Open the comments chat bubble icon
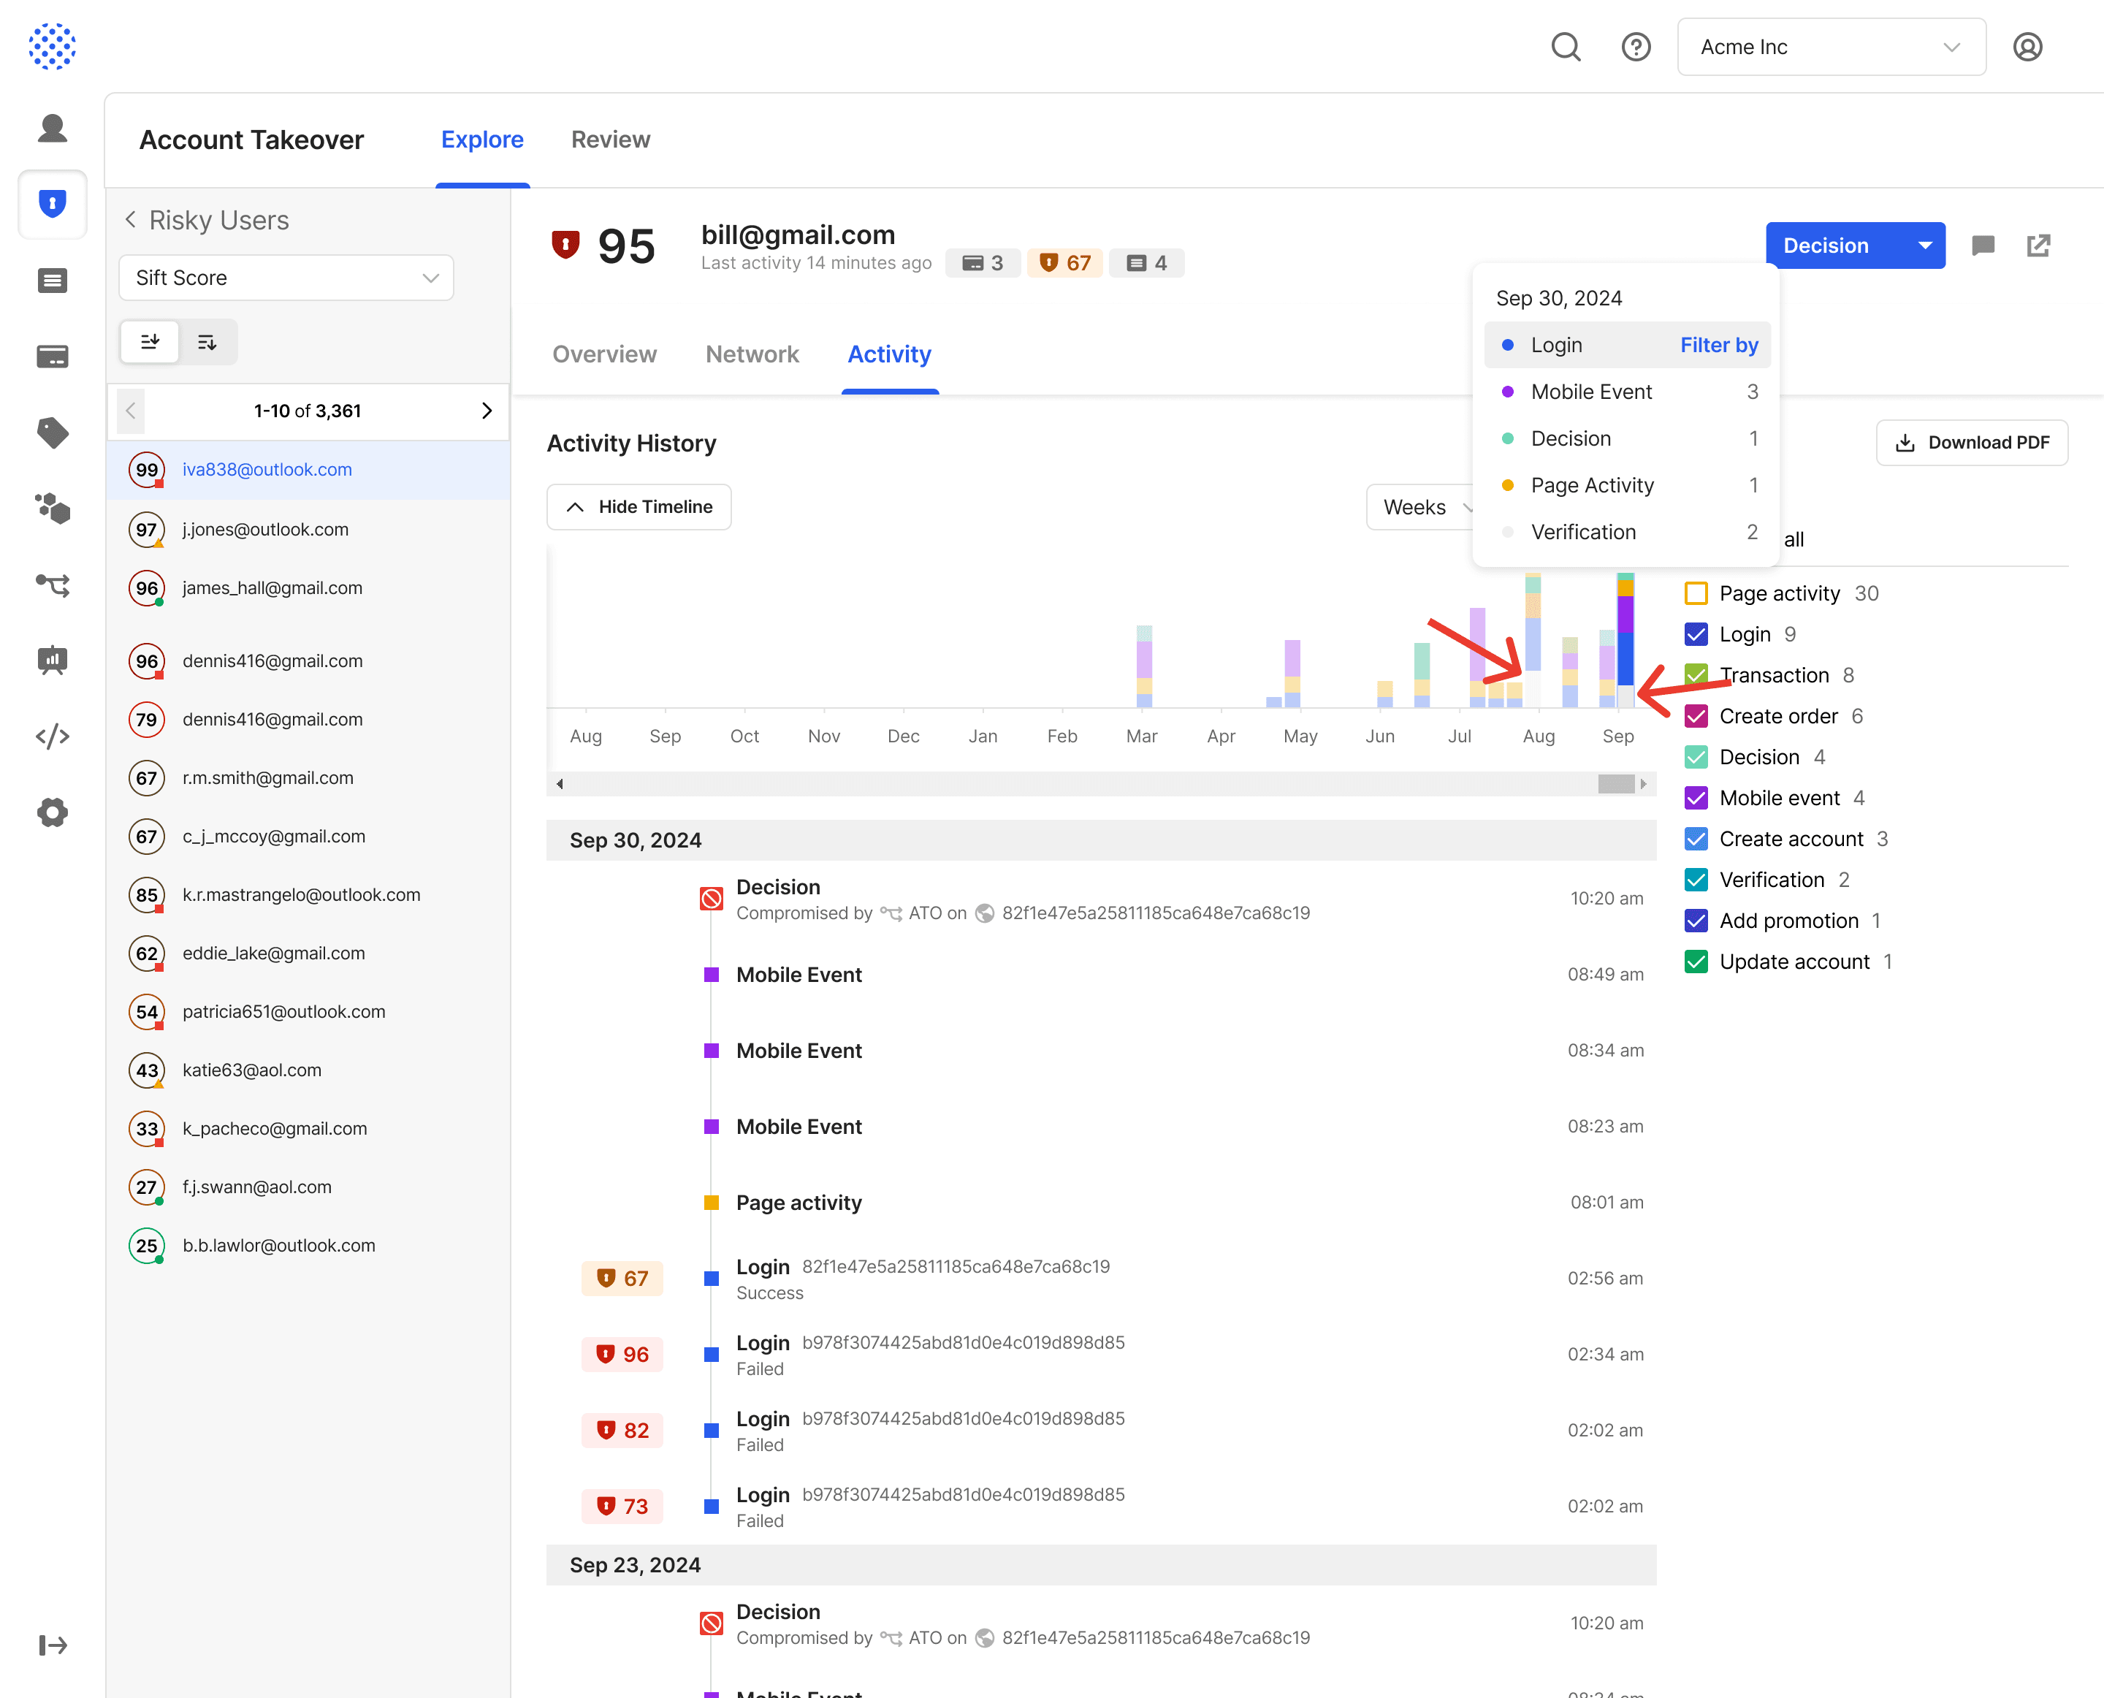2104x1698 pixels. tap(1983, 245)
